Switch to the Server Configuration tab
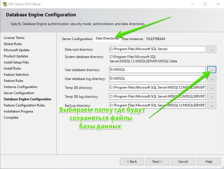 pyautogui.click(x=77, y=39)
